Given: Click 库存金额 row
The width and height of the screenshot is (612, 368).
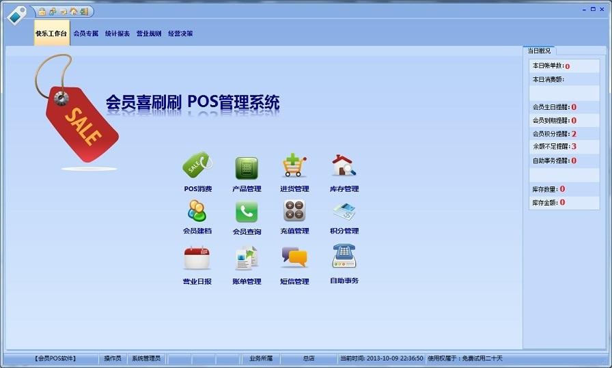Looking at the screenshot, I should pyautogui.click(x=564, y=203).
